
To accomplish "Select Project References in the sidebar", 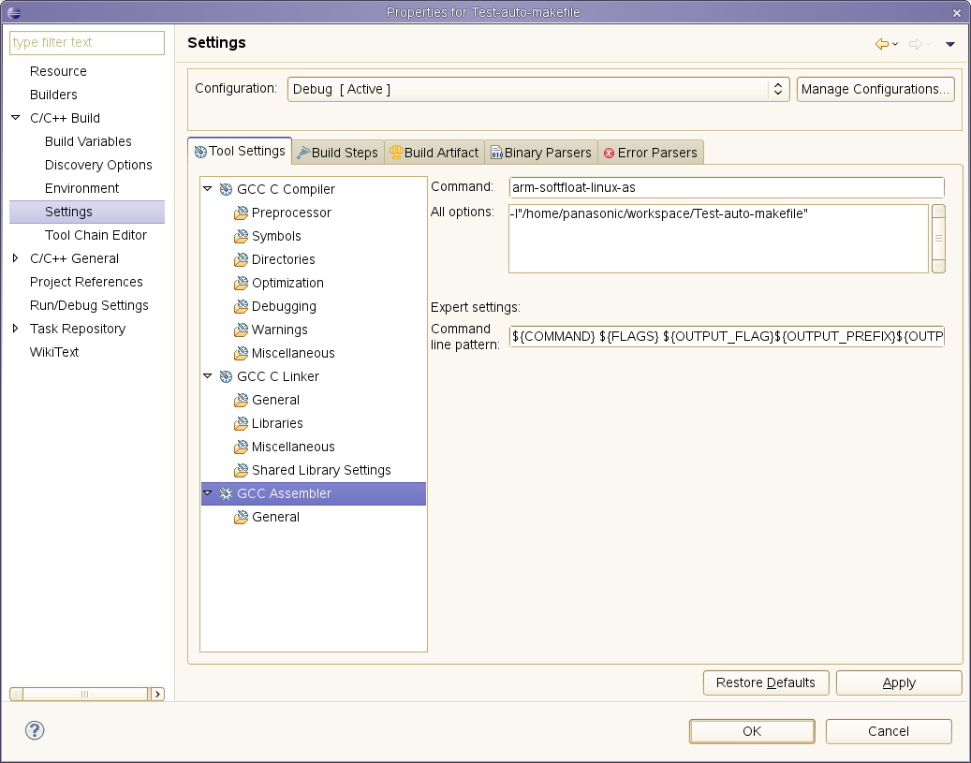I will pyautogui.click(x=86, y=283).
